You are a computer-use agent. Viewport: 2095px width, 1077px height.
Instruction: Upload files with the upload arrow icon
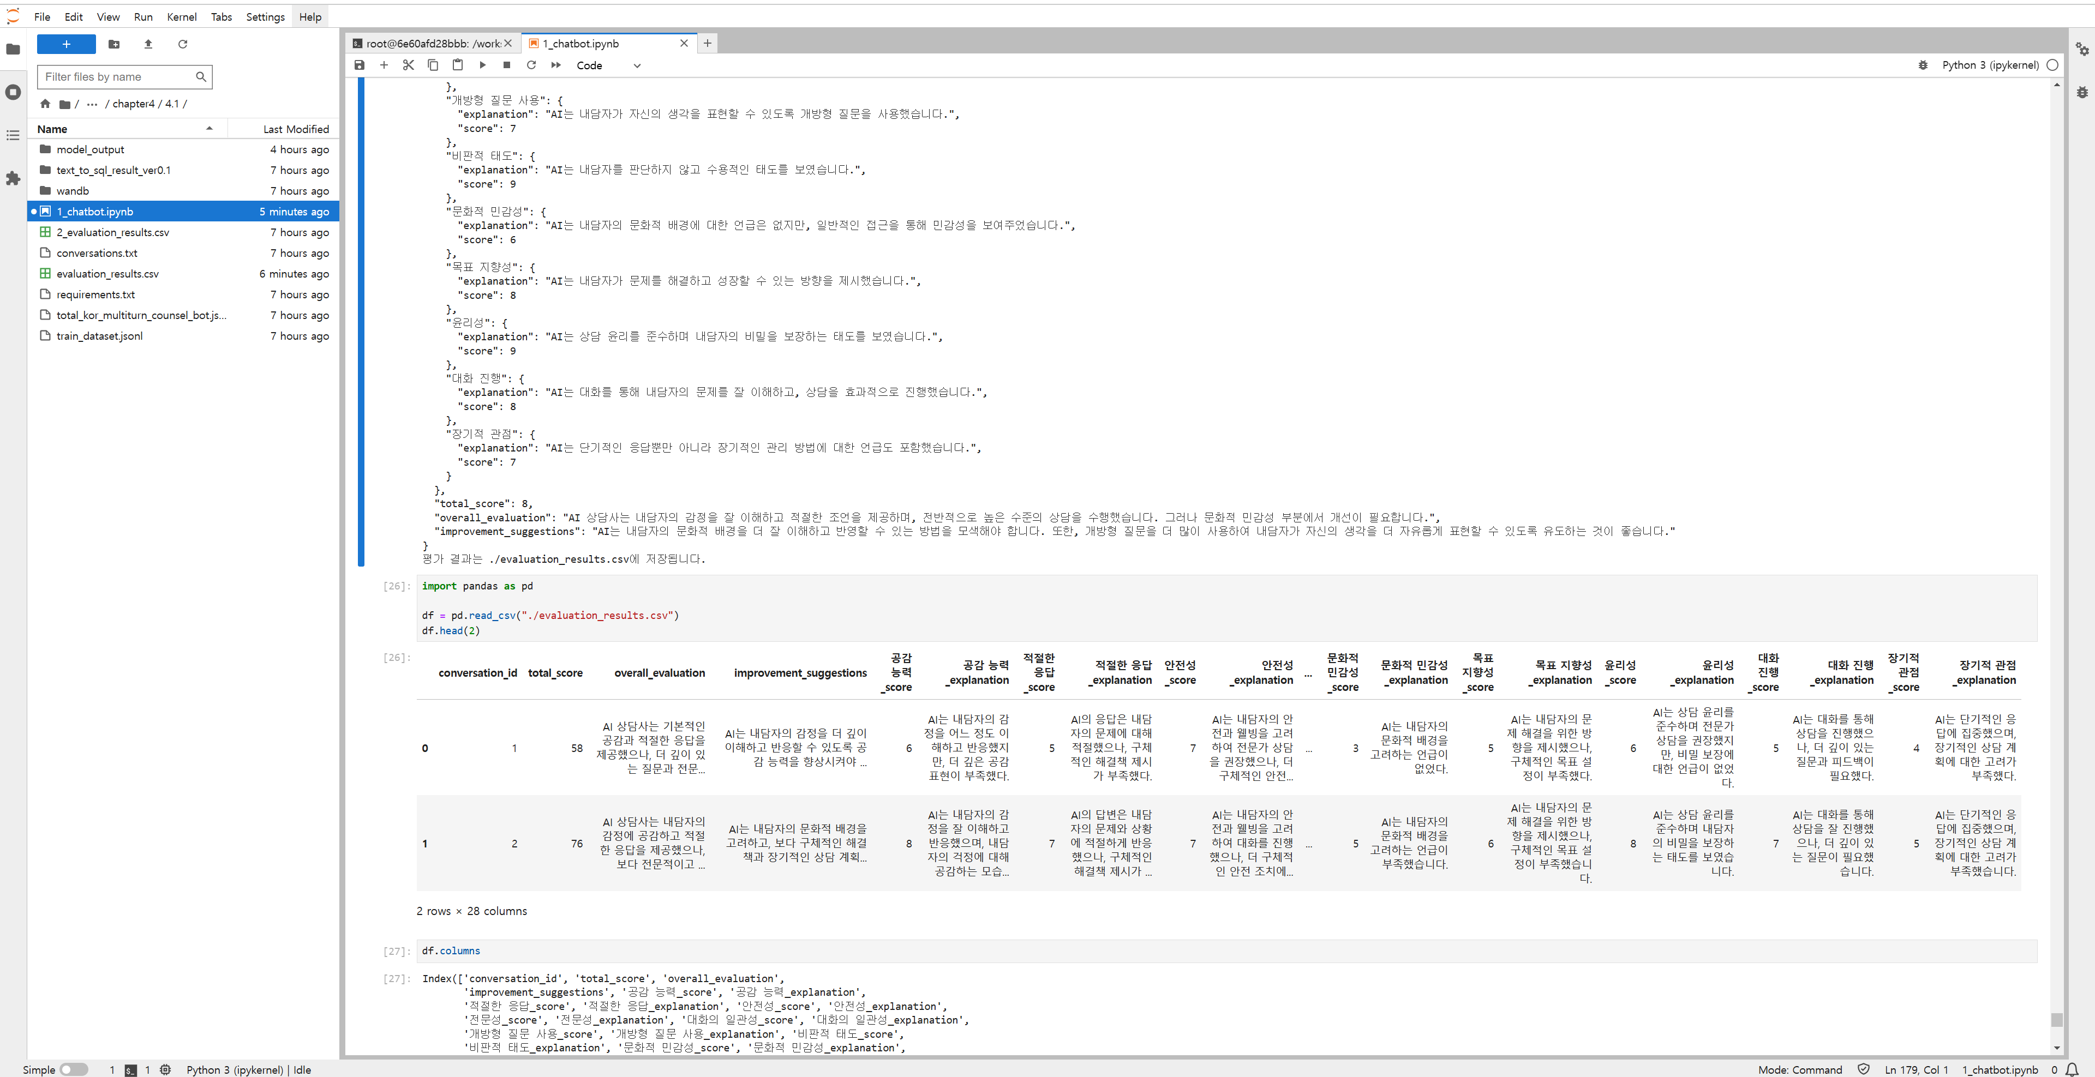pos(148,44)
